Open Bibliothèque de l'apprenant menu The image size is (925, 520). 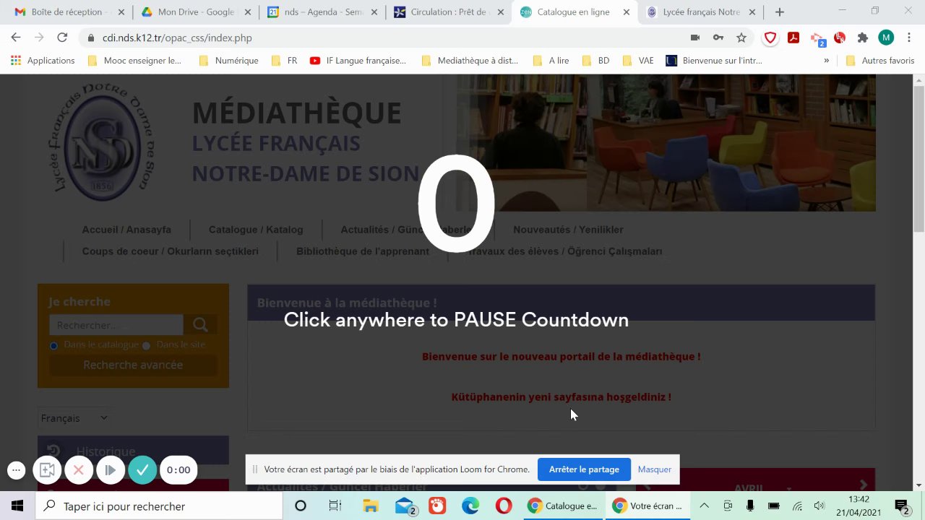tap(363, 251)
